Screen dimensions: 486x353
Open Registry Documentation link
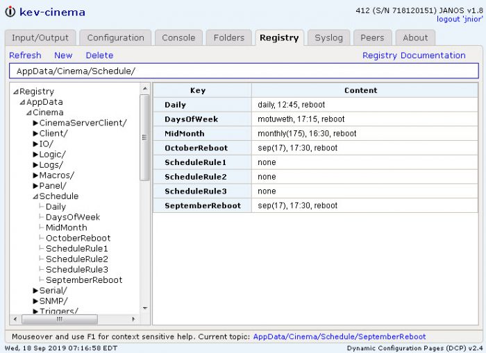414,55
